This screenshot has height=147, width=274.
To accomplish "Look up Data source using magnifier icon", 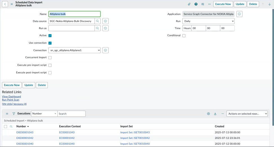I will pyautogui.click(x=98, y=21).
